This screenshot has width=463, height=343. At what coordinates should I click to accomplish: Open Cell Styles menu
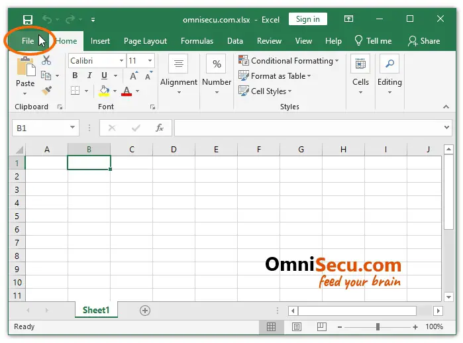click(265, 91)
